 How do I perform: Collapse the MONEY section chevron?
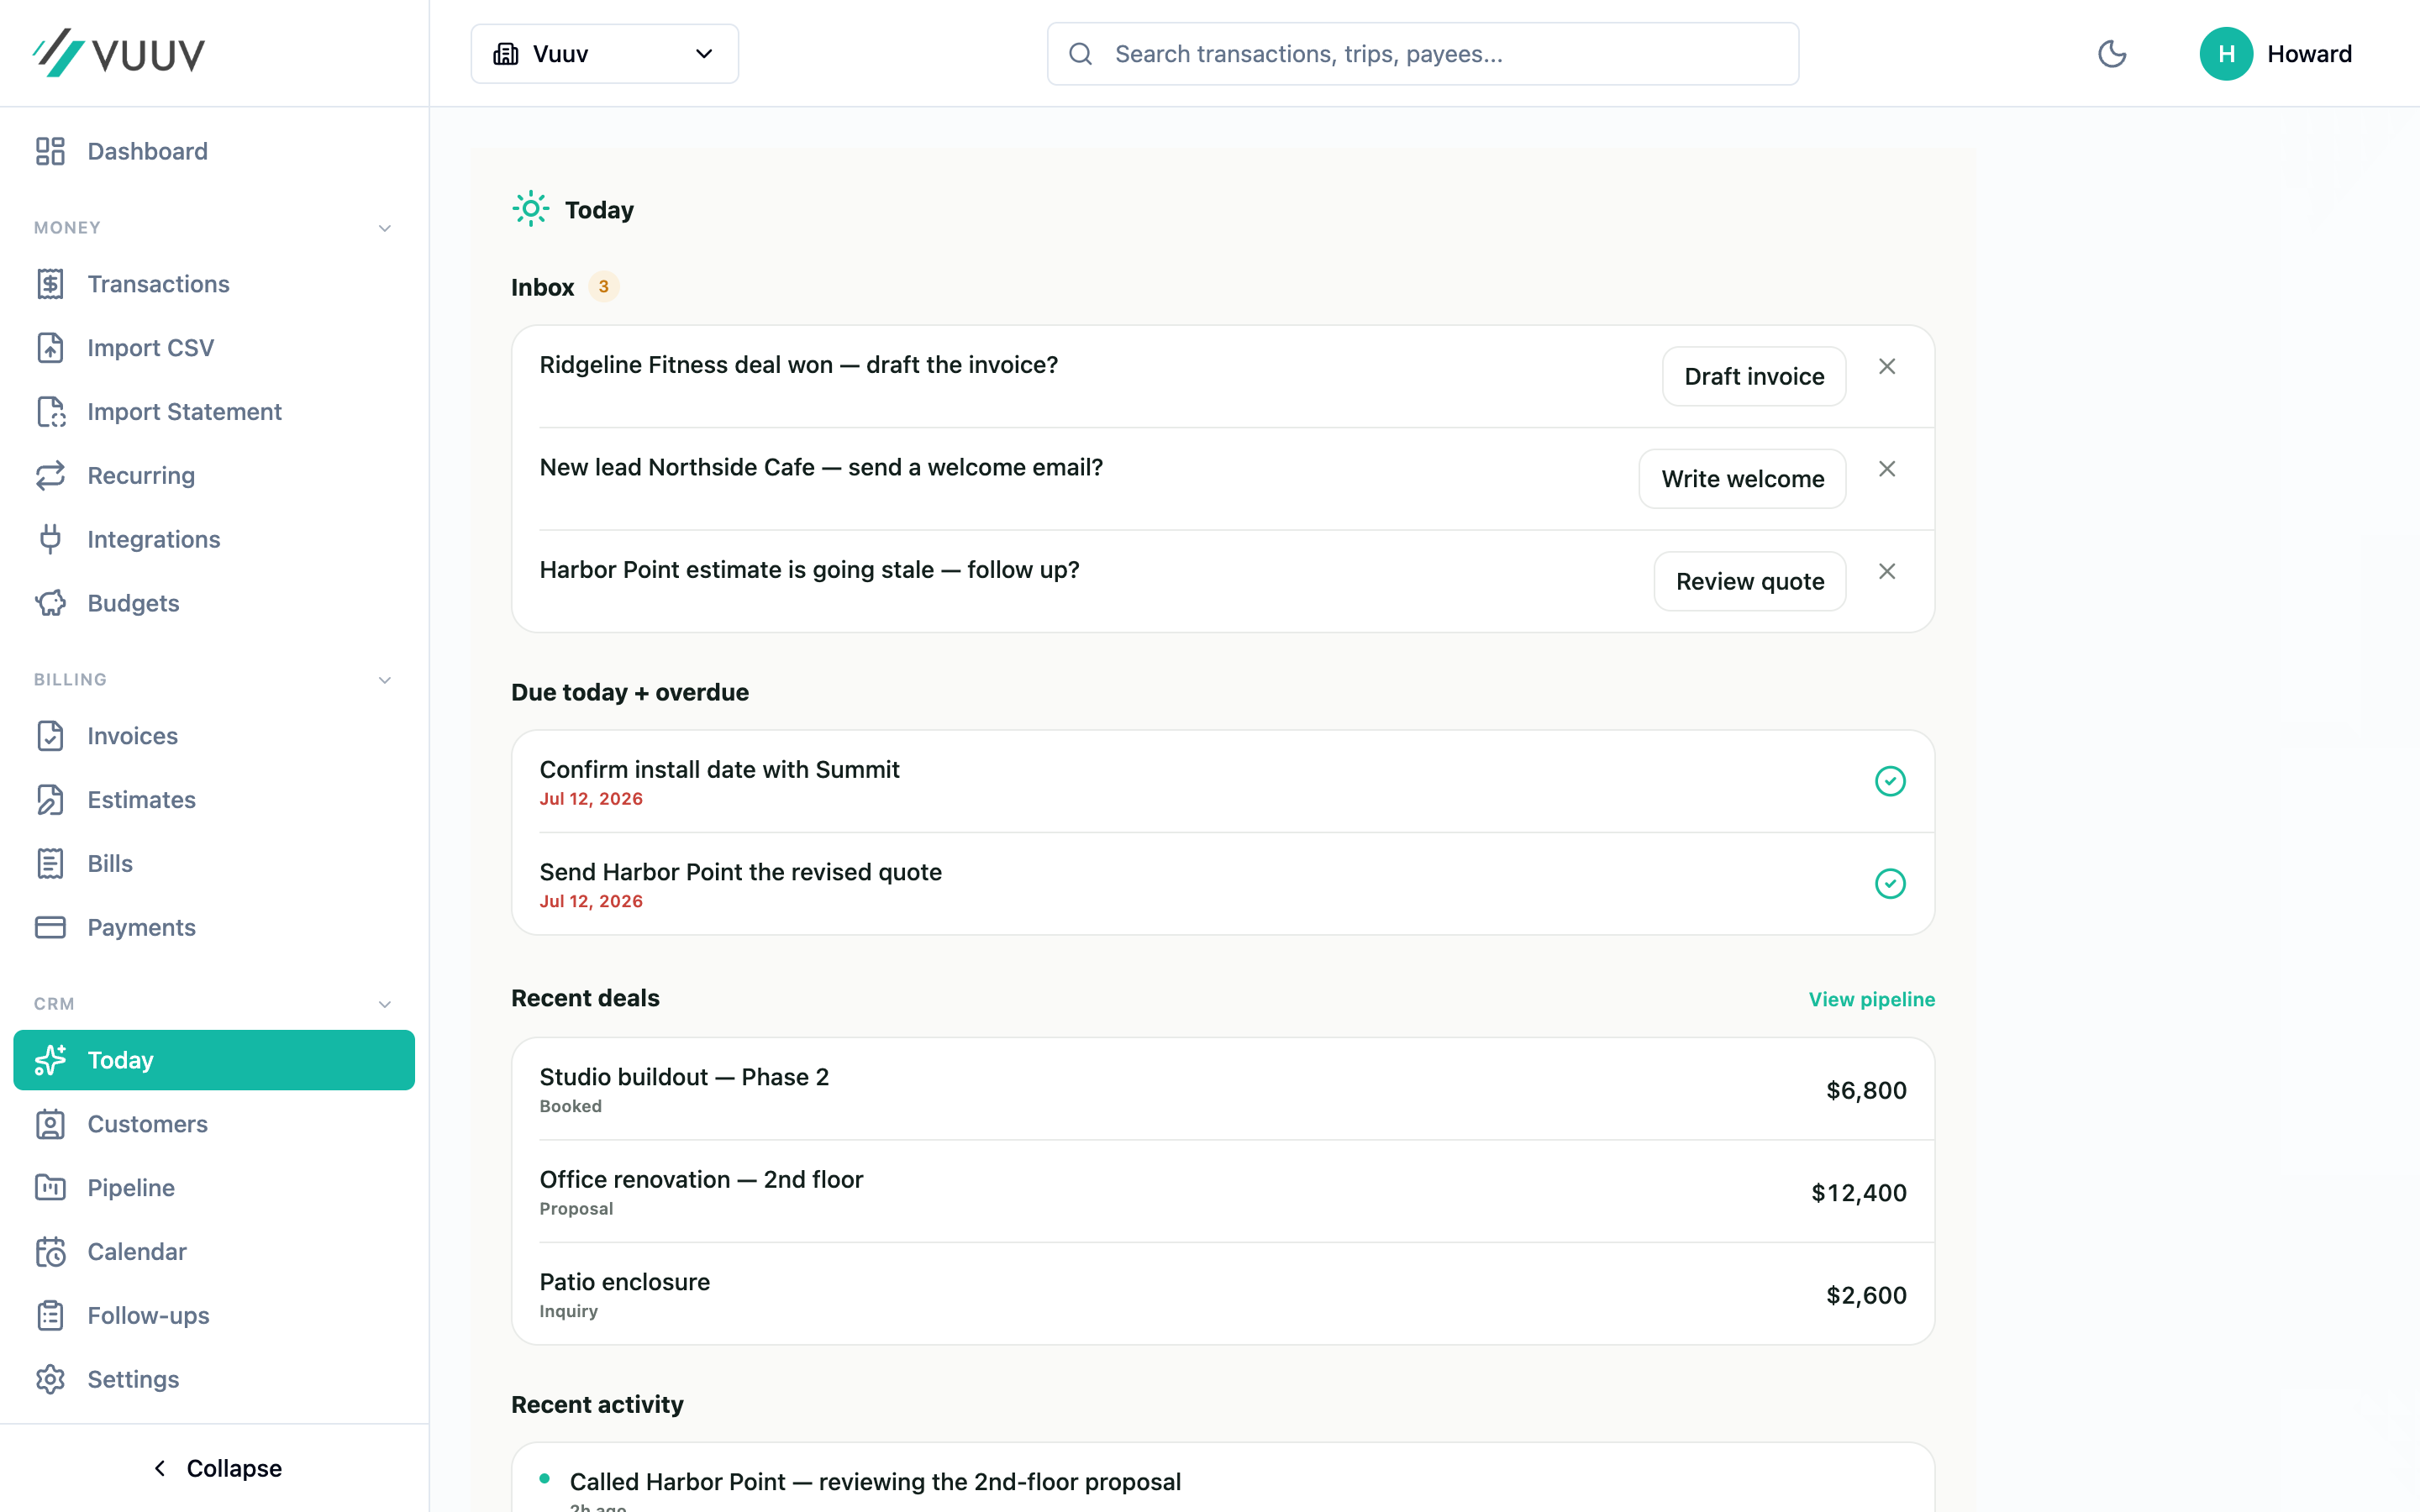pyautogui.click(x=385, y=228)
